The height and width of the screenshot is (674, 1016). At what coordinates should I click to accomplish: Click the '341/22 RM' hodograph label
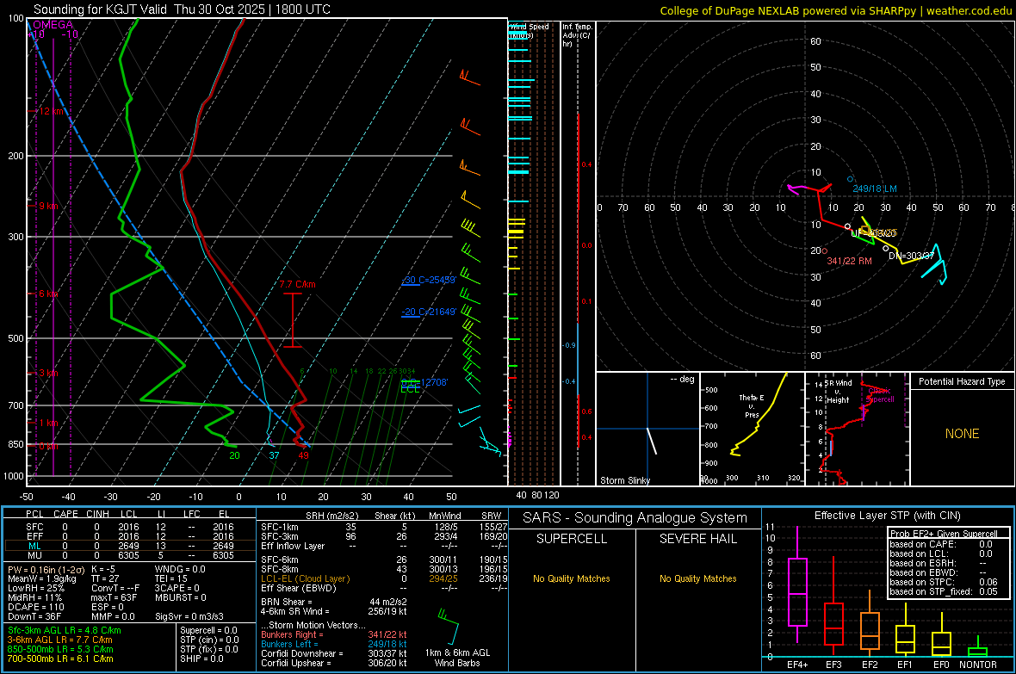pyautogui.click(x=850, y=261)
